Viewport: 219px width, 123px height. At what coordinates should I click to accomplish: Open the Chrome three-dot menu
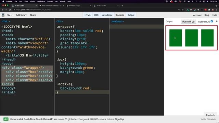point(217,10)
